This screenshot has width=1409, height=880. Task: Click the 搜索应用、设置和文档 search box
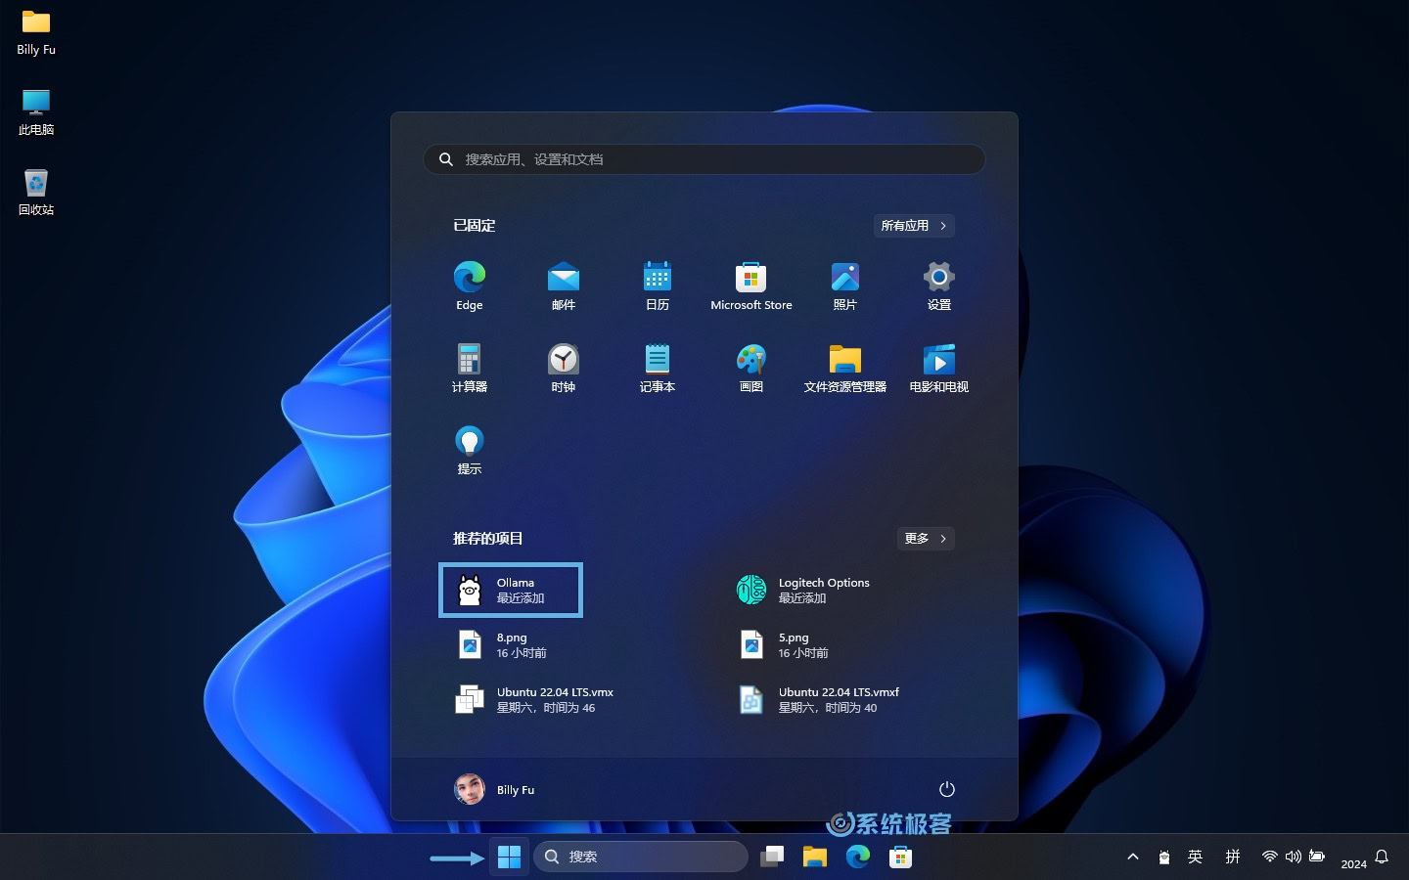tap(704, 159)
